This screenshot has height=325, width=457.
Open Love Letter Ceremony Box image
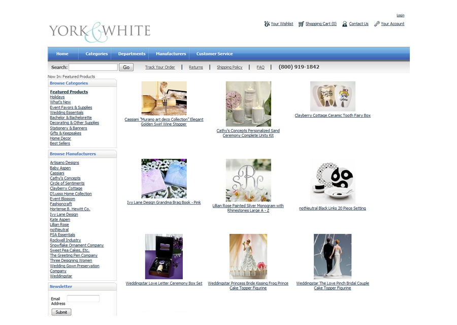[164, 257]
